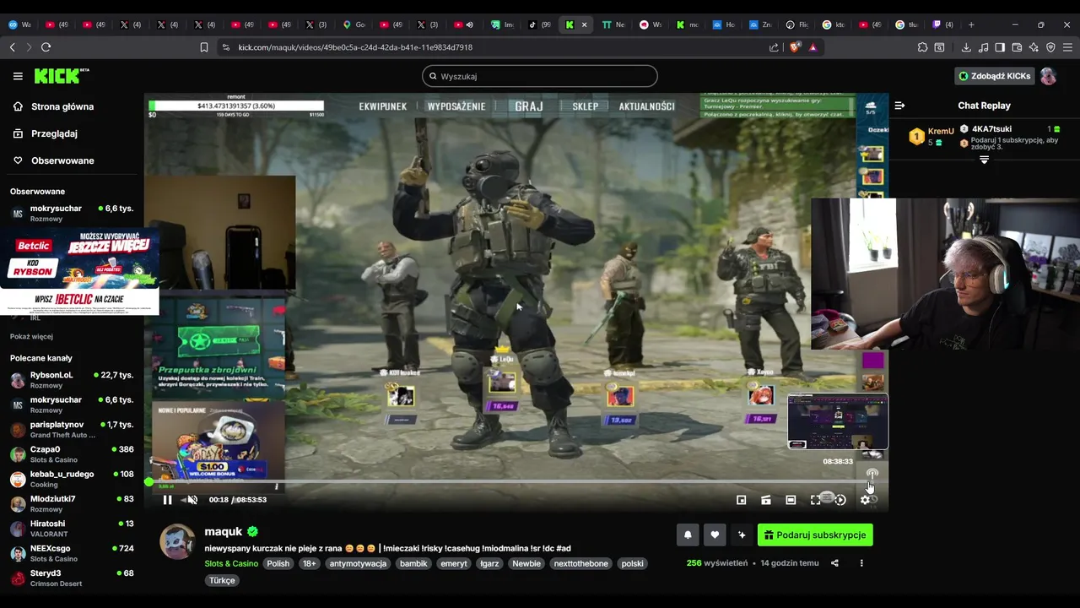
Task: Toggle theater mode in player
Action: point(791,500)
